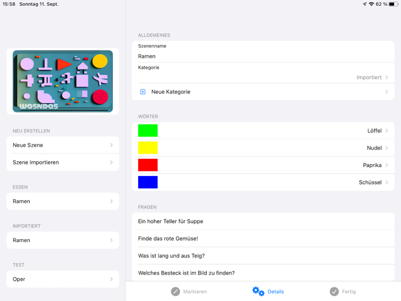Expand the Nudel row chevron
Viewport: 401px width, 301px height.
tap(387, 148)
